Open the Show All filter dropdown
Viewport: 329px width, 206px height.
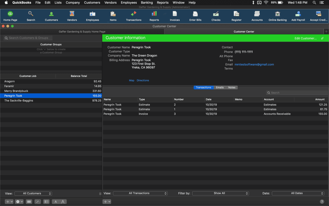[220, 193]
